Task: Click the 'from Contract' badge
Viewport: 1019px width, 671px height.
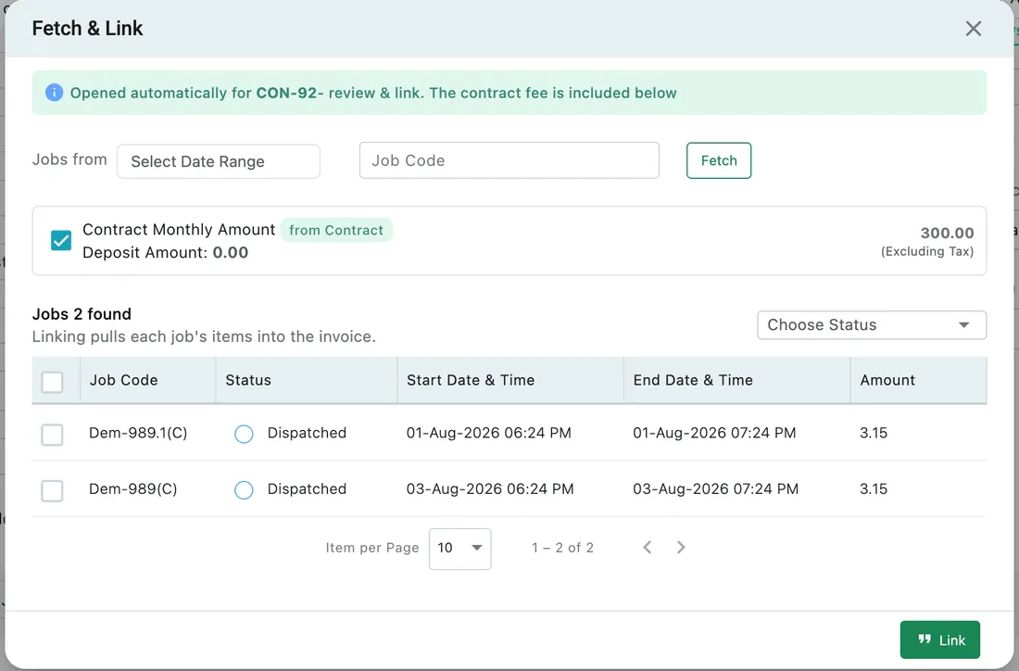Action: point(336,230)
